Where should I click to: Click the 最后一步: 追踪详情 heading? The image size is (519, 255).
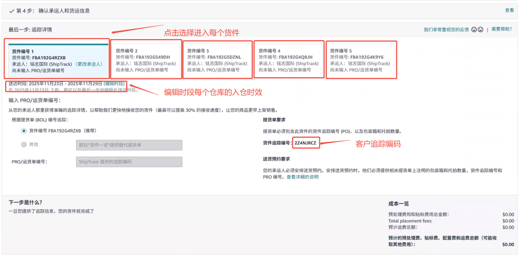(30, 30)
